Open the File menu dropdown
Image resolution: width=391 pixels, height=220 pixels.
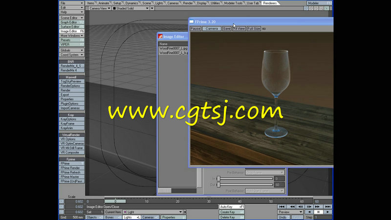[x=71, y=3]
